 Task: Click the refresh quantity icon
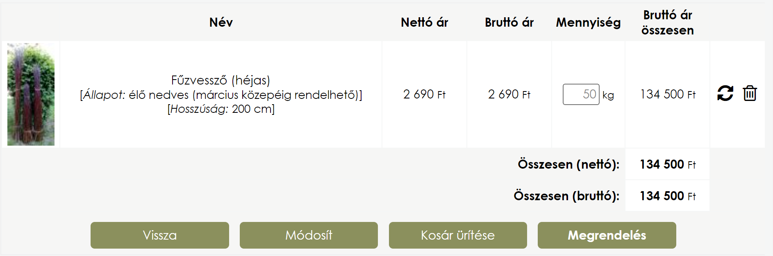point(725,94)
